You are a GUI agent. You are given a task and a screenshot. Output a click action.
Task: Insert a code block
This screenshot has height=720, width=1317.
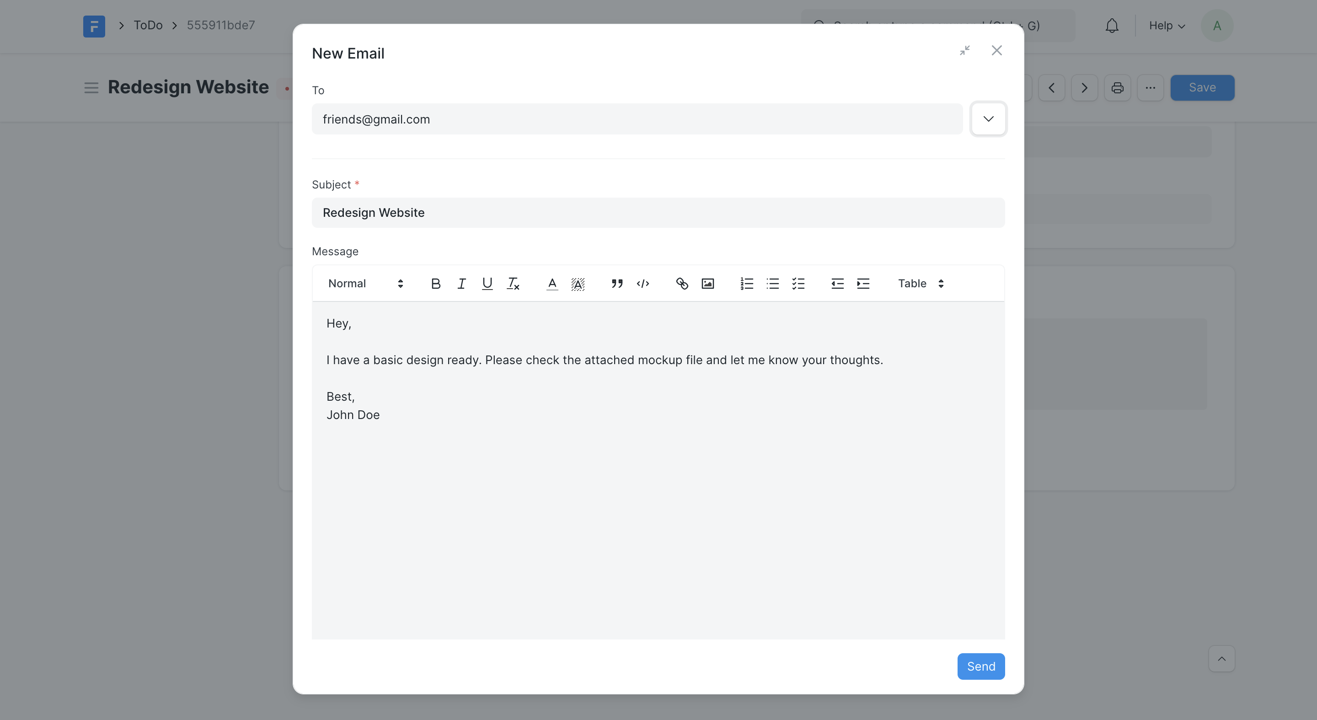tap(642, 283)
